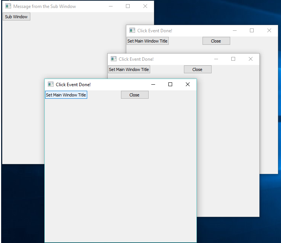
Task: Maximize the 'Message from the Sub Window' window
Action: point(128,6)
